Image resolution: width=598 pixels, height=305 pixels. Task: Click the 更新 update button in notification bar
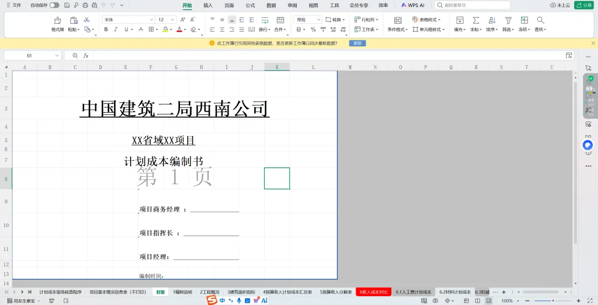[x=357, y=44]
